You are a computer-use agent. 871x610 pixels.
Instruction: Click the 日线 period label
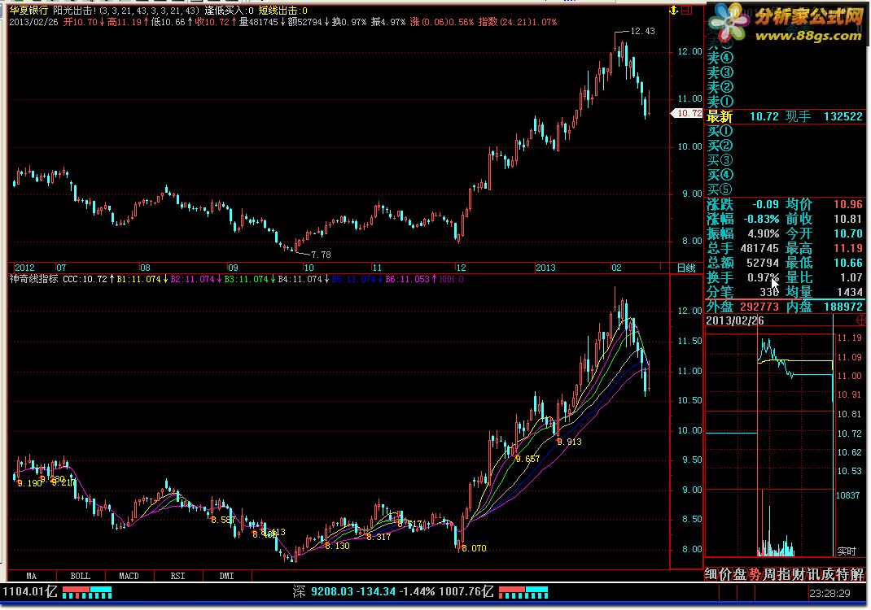pos(686,268)
